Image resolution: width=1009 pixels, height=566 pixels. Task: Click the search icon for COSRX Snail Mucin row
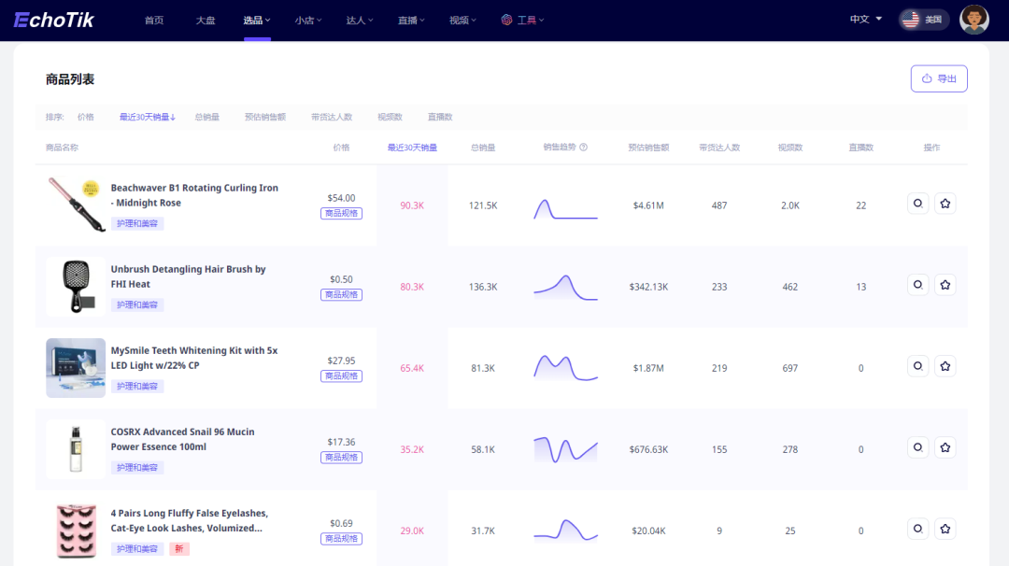coord(917,447)
